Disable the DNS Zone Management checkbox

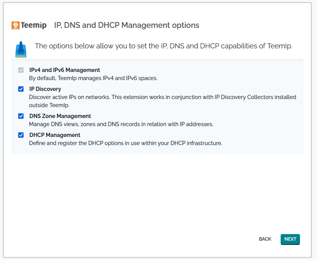[21, 116]
